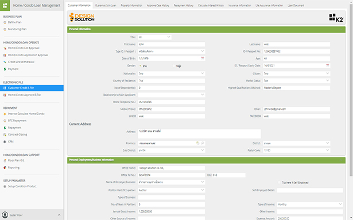
Task: Click the Design Solution logo
Action: (x=82, y=17)
